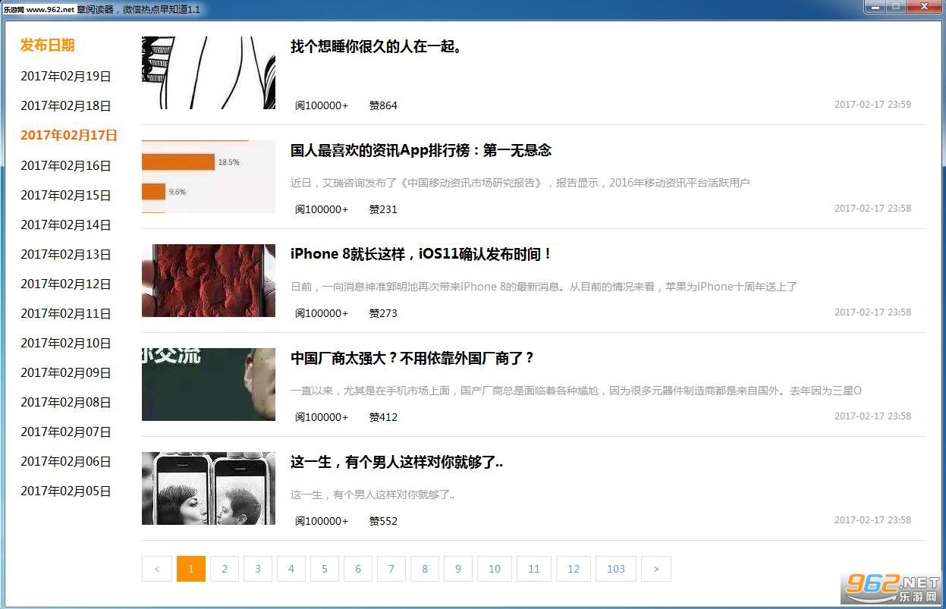This screenshot has width=946, height=609.
Task: Click gray summary under 这一生 title
Action: point(372,494)
